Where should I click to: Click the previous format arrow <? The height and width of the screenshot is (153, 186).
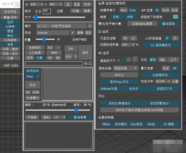tap(36, 11)
